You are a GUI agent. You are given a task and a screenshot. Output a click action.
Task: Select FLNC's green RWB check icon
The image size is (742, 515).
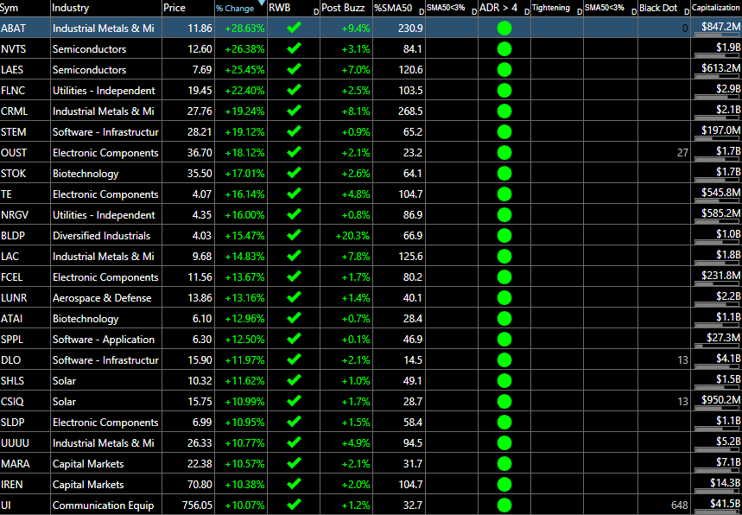coord(294,90)
